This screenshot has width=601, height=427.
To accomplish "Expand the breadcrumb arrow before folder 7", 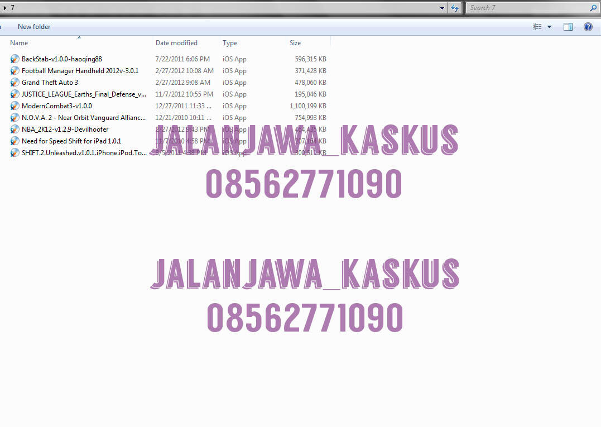I will tap(4, 8).
